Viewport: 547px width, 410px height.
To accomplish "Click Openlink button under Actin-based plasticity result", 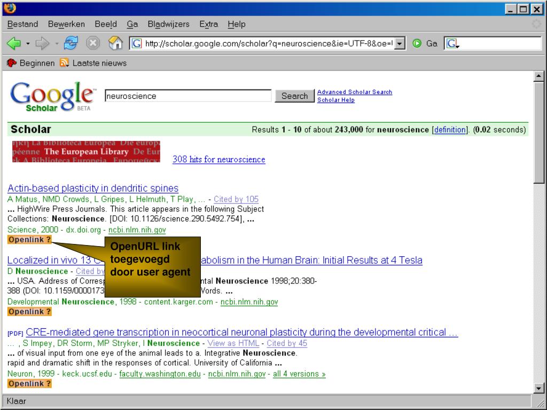I will point(30,240).
